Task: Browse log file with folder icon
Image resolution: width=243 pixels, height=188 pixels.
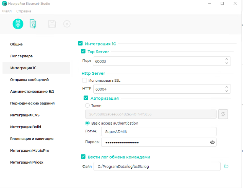Action: tap(227, 166)
